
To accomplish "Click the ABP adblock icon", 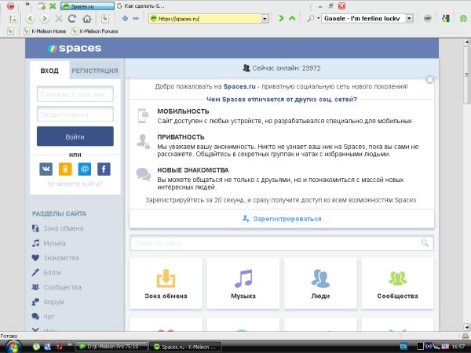I will pos(428,18).
